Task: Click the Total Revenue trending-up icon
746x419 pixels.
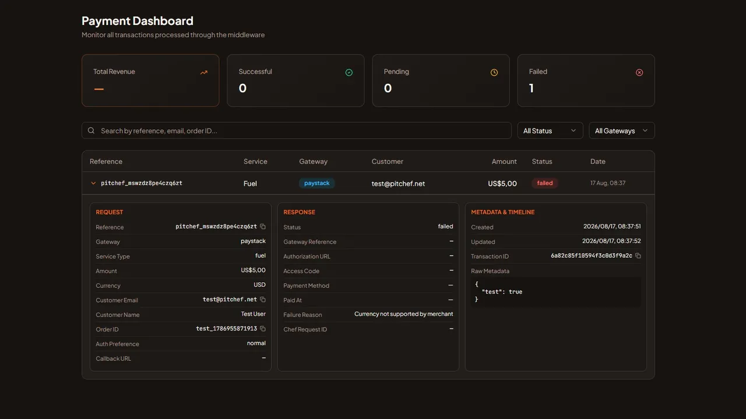Action: 204,73
